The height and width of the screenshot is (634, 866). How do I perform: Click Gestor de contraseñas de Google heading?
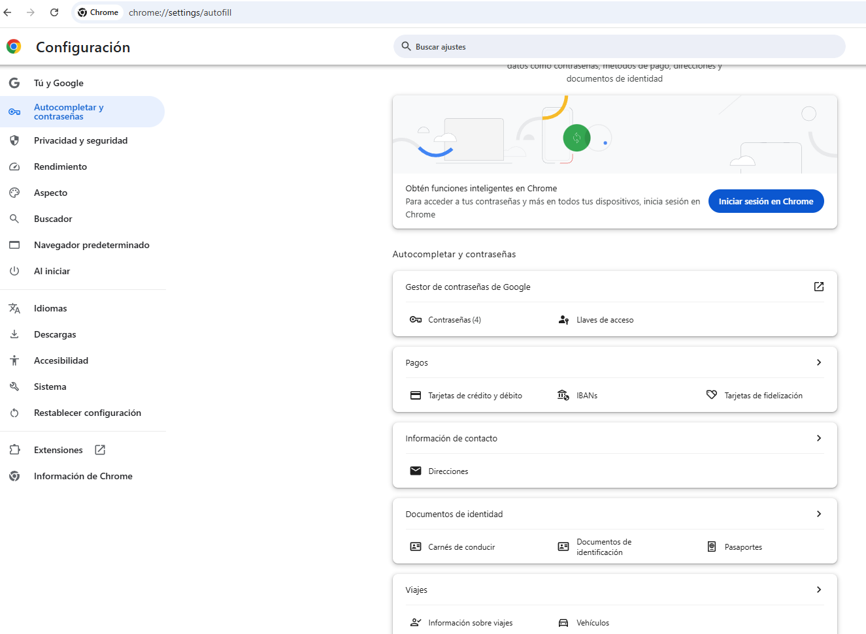pyautogui.click(x=468, y=287)
